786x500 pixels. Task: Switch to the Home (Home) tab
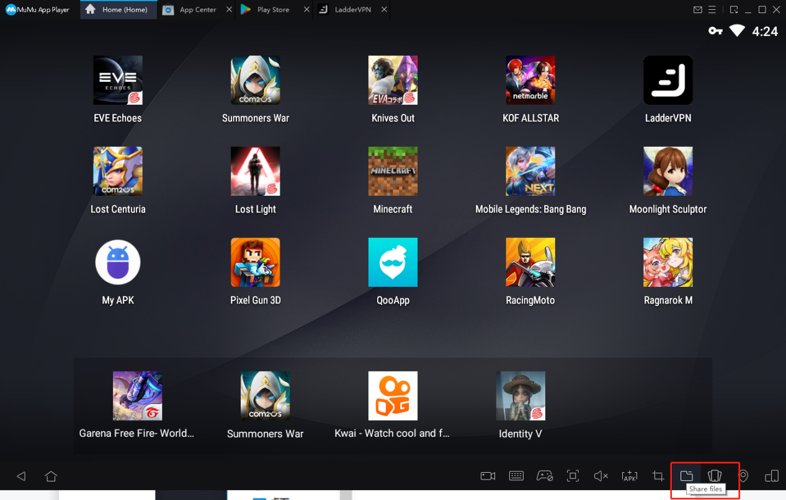[118, 9]
